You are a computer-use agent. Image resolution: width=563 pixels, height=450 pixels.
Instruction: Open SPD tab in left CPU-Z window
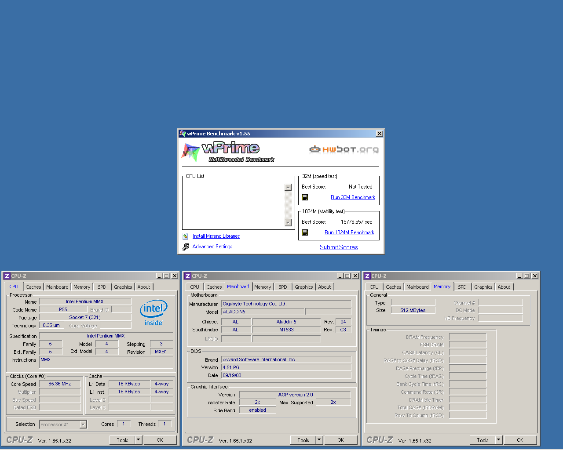(102, 287)
